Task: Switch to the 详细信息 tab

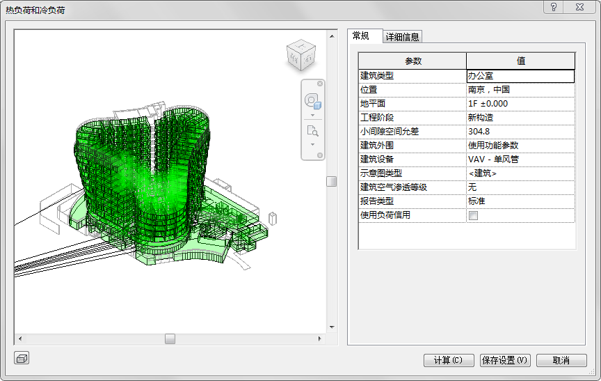Action: tap(402, 37)
